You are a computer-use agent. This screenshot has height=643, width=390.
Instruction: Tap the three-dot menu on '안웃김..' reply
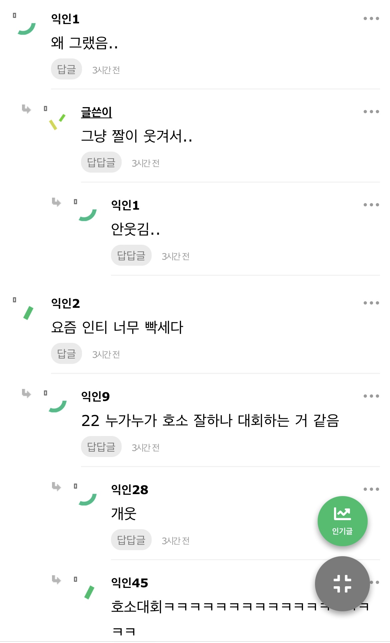[371, 205]
